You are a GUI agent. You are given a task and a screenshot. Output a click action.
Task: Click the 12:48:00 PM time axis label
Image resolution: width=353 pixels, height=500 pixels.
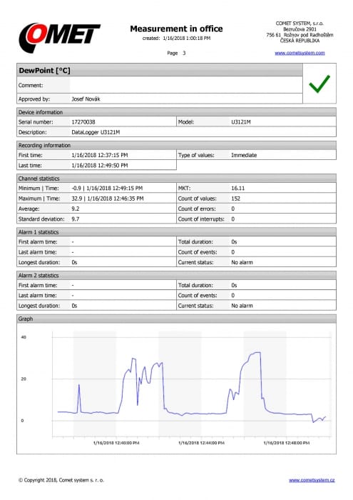click(287, 443)
